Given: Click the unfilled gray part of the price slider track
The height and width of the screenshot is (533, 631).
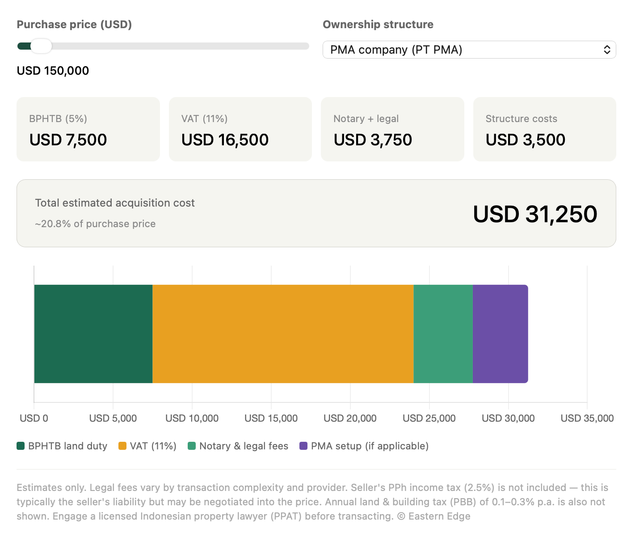Looking at the screenshot, I should point(179,46).
